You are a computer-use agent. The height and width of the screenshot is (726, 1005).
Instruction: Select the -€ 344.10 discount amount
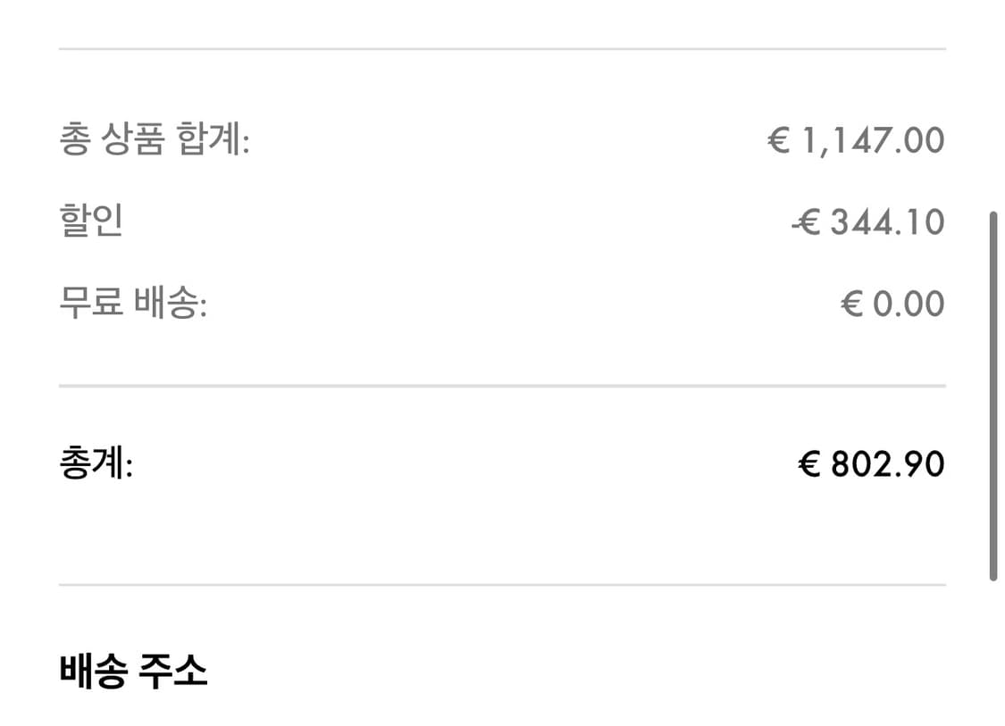pyautogui.click(x=867, y=222)
